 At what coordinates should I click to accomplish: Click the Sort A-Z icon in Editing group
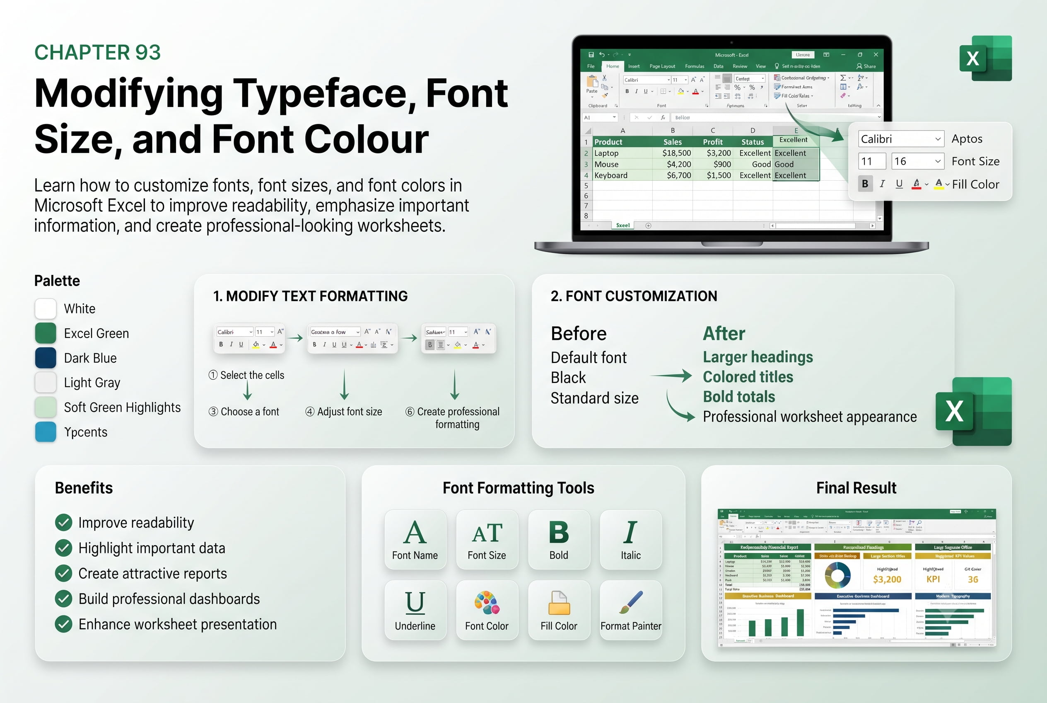pos(860,78)
